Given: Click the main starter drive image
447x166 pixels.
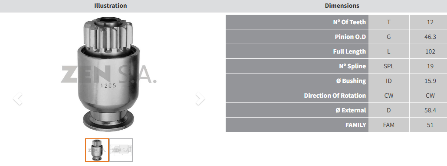Looking at the screenshot, I should [109, 74].
